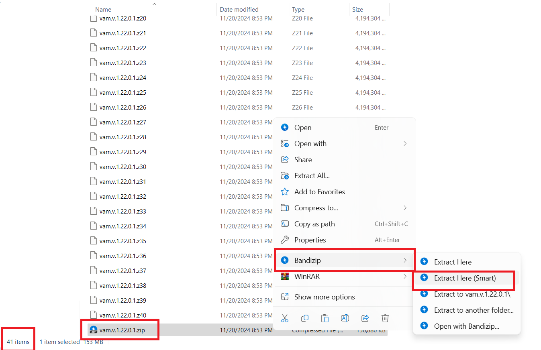Select file vam.v.1.22.0.1.z29
The height and width of the screenshot is (350, 541).
pyautogui.click(x=123, y=152)
